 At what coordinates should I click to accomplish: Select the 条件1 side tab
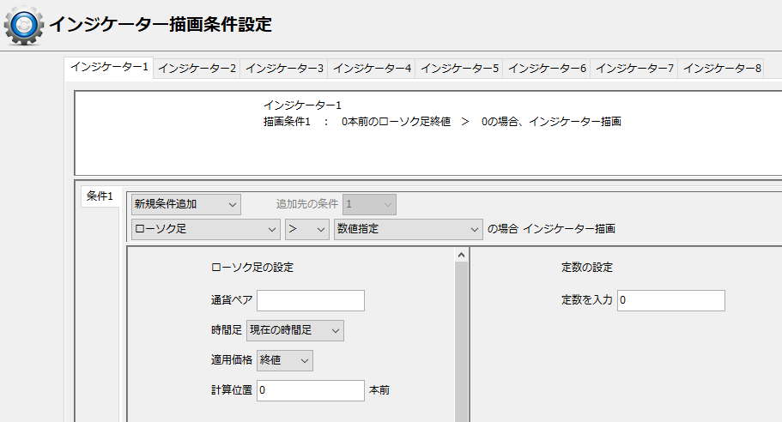[100, 196]
